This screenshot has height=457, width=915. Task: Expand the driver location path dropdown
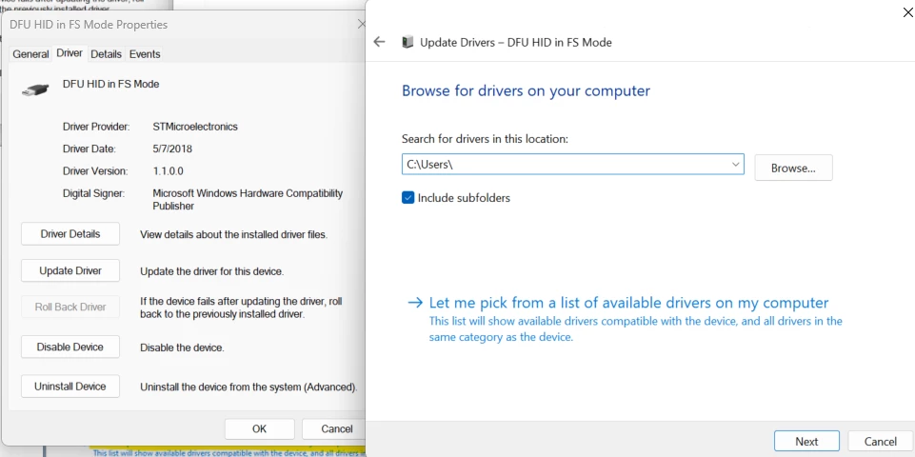pos(735,165)
